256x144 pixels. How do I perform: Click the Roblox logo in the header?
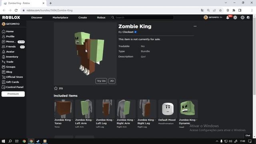[x=11, y=18]
